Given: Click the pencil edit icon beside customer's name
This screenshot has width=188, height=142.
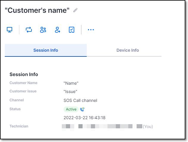Looking at the screenshot, I should (75, 10).
